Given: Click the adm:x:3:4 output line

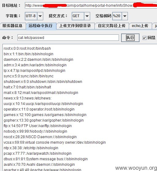Looking at the screenshot, I should click(35, 65).
